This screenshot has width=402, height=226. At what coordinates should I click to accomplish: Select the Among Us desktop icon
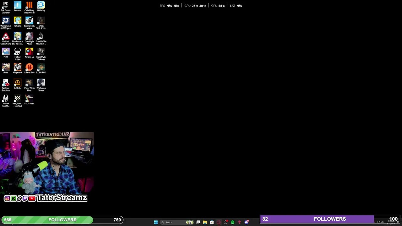29,53
